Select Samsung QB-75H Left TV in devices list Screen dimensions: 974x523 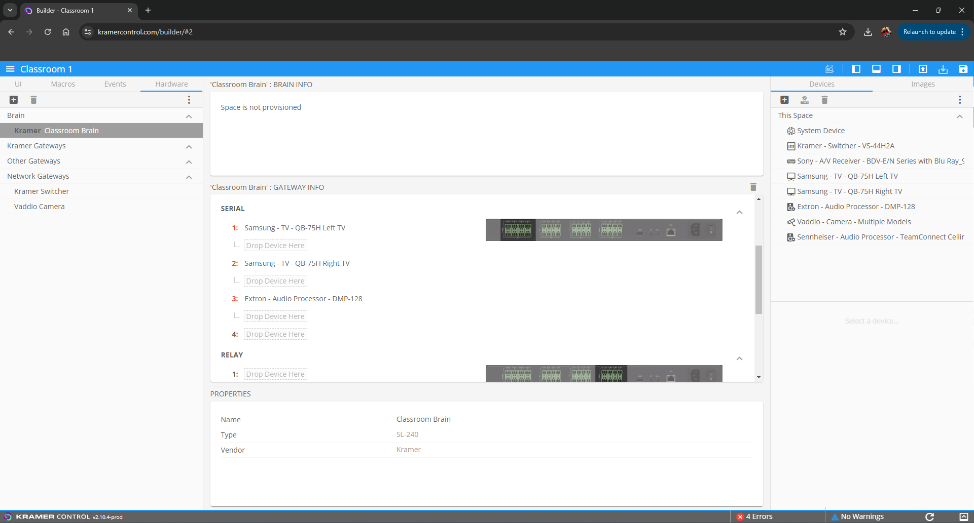pos(872,176)
